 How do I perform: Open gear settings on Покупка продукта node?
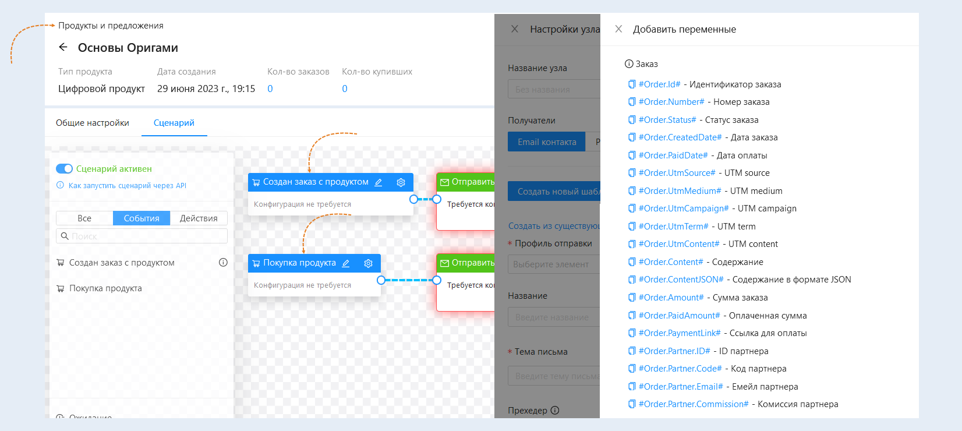[368, 263]
